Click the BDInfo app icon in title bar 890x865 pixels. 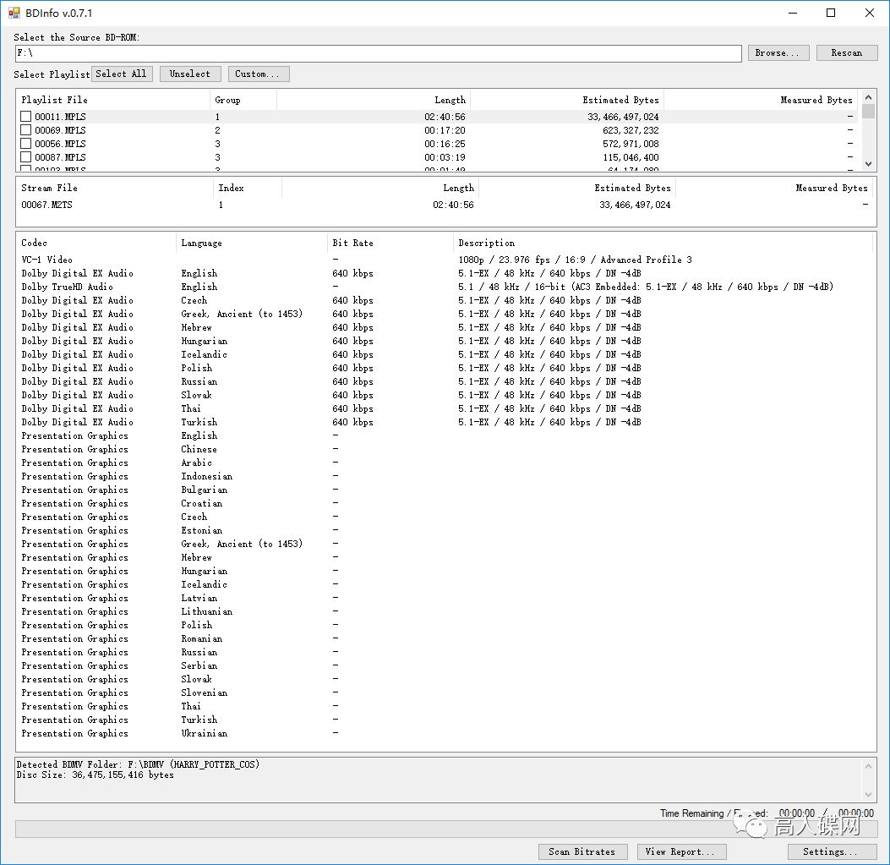(14, 13)
